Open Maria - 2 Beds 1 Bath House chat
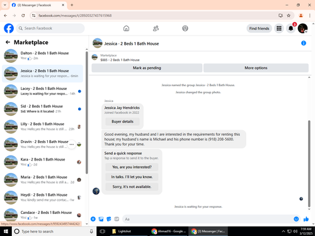The image size is (315, 236). (42, 180)
